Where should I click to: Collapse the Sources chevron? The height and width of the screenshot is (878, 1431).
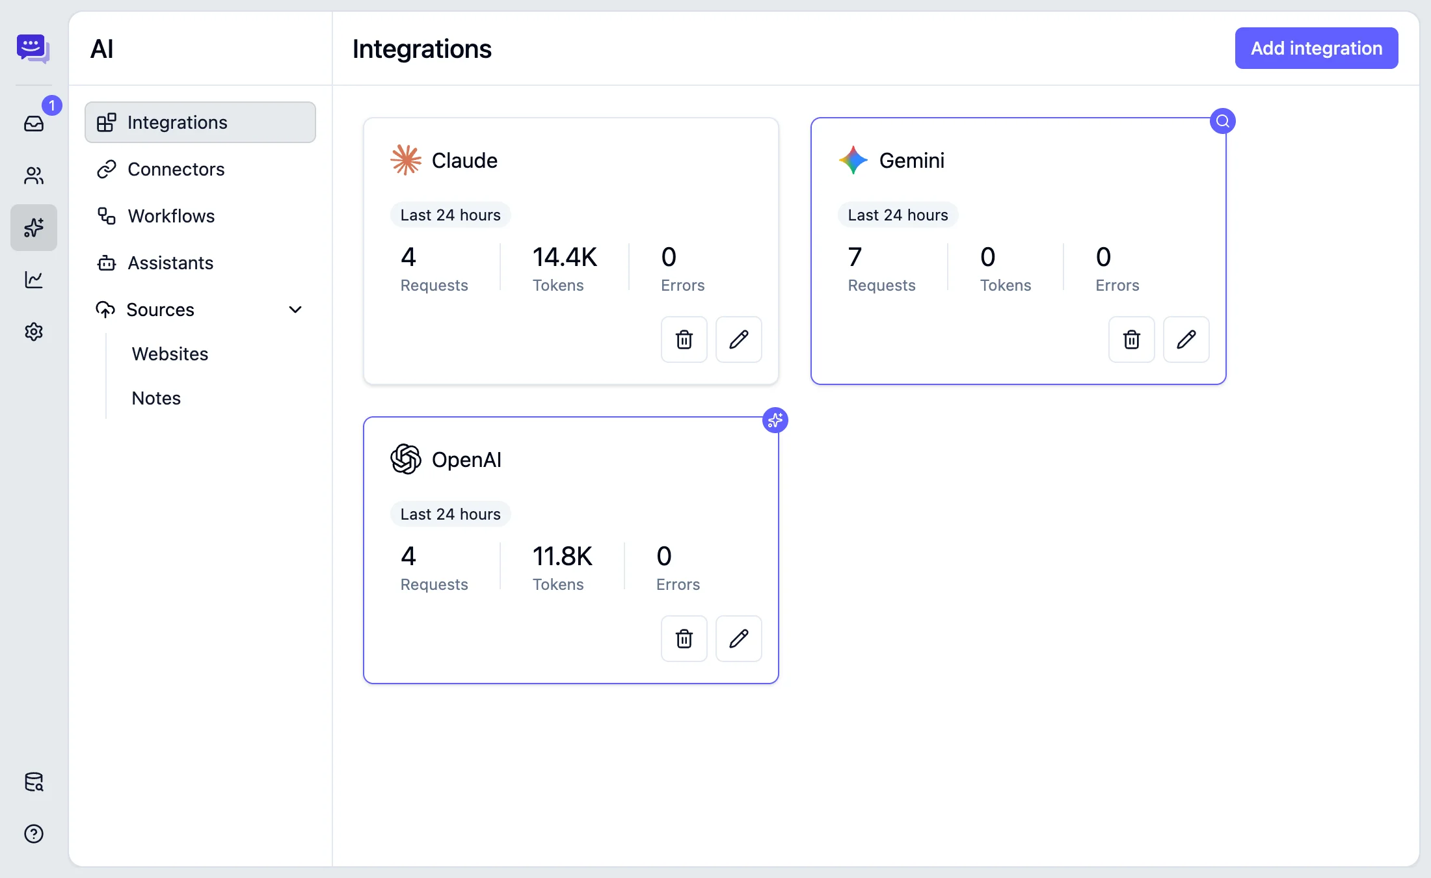click(295, 310)
